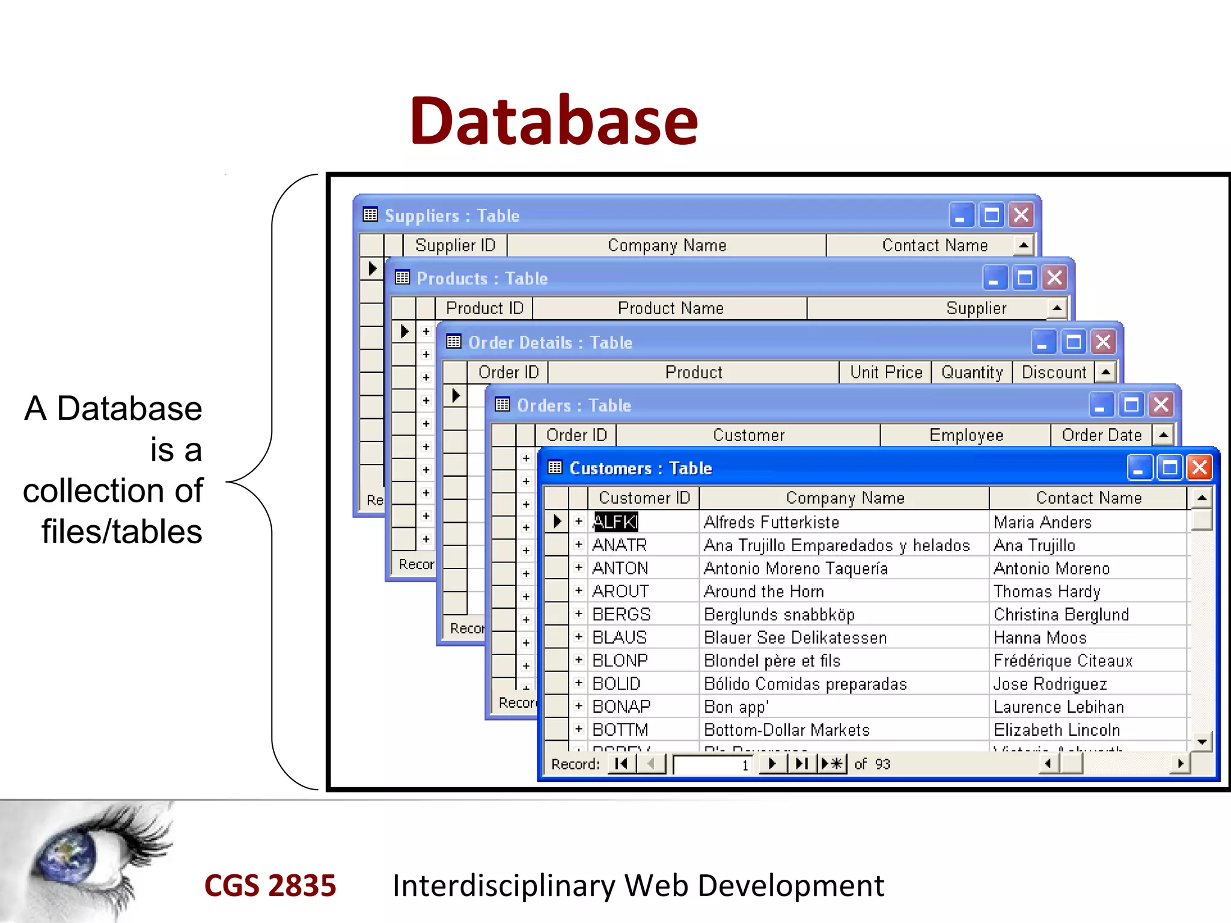The width and height of the screenshot is (1231, 923).
Task: Click the Customers table window icon
Action: [x=555, y=468]
